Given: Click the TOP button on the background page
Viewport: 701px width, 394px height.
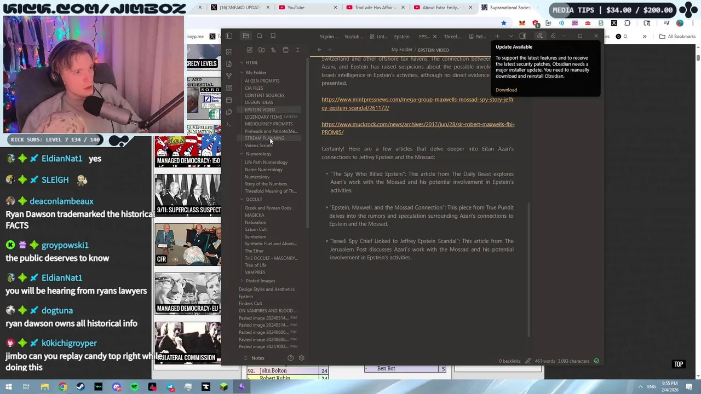Looking at the screenshot, I should (x=679, y=364).
